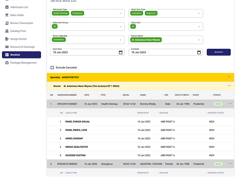The width and height of the screenshot is (238, 177).
Task: Enable the Exclude Canceled checkbox
Action: (x=52, y=68)
